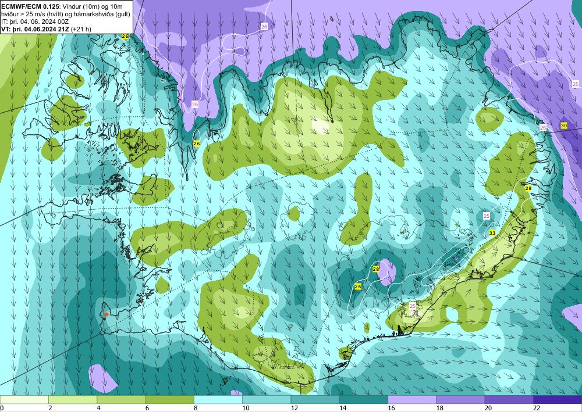The width and height of the screenshot is (582, 412).
Task: Click the legend scale value '8'
Action: [x=196, y=408]
